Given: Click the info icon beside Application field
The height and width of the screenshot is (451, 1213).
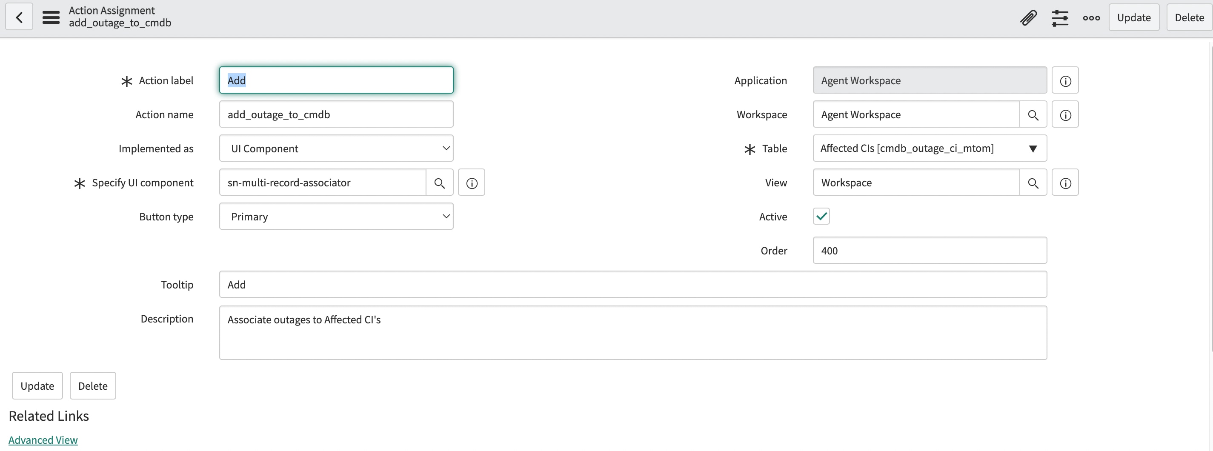Looking at the screenshot, I should pyautogui.click(x=1066, y=80).
